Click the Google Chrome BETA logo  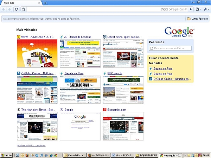179,32
